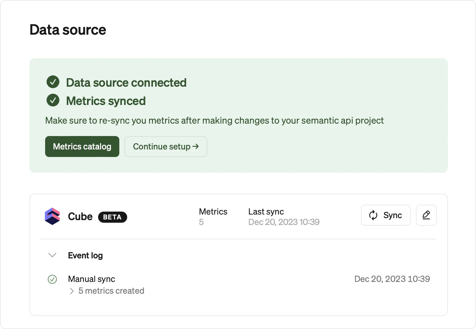
Task: Click the Manual sync success status icon
Action: [x=52, y=279]
